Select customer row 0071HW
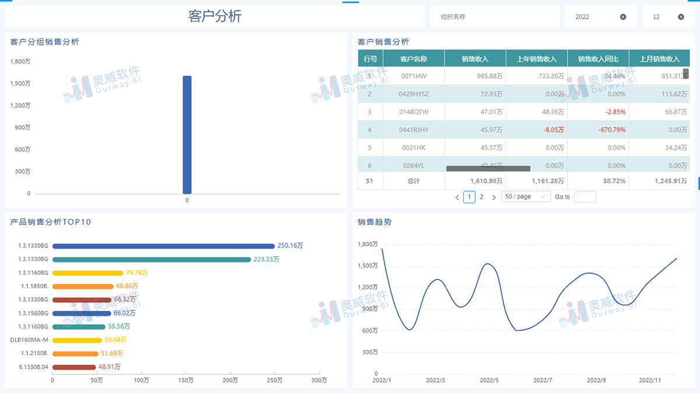Viewport: 700px width, 393px height. point(415,76)
